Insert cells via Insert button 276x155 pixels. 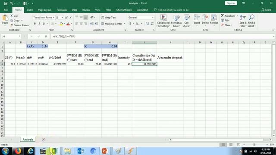pos(197,21)
